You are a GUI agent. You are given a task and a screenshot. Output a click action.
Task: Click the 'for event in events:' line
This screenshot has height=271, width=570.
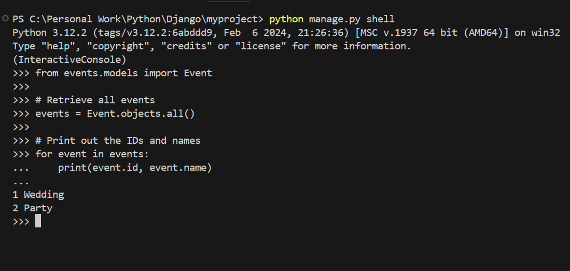coord(92,154)
